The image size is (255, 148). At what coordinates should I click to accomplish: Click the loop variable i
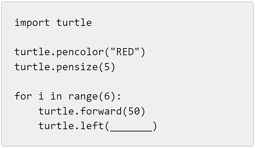(41, 96)
